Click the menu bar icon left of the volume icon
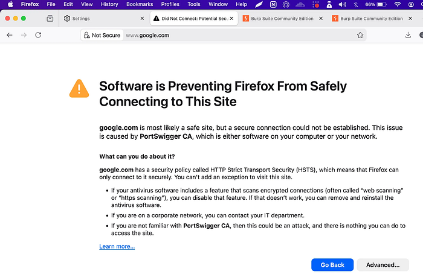 coord(329,4)
